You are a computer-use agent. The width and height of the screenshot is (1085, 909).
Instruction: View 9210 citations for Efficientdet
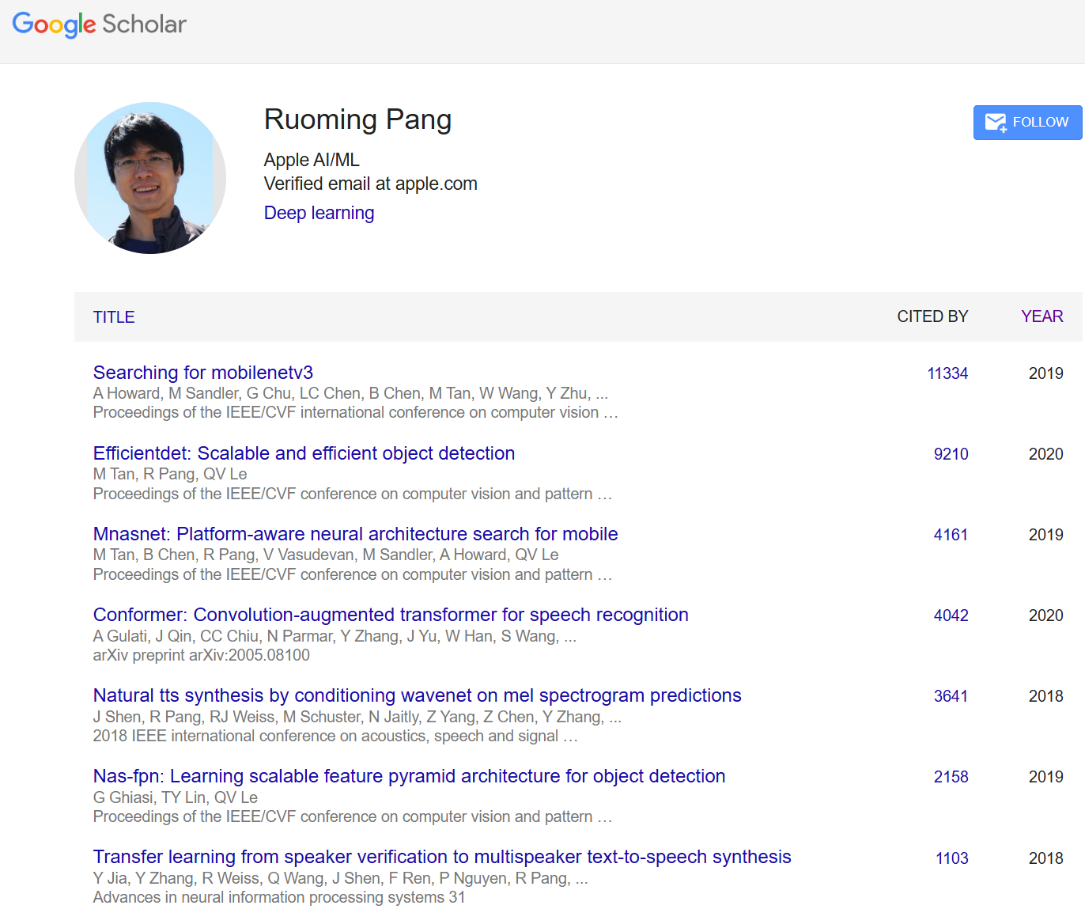951,454
